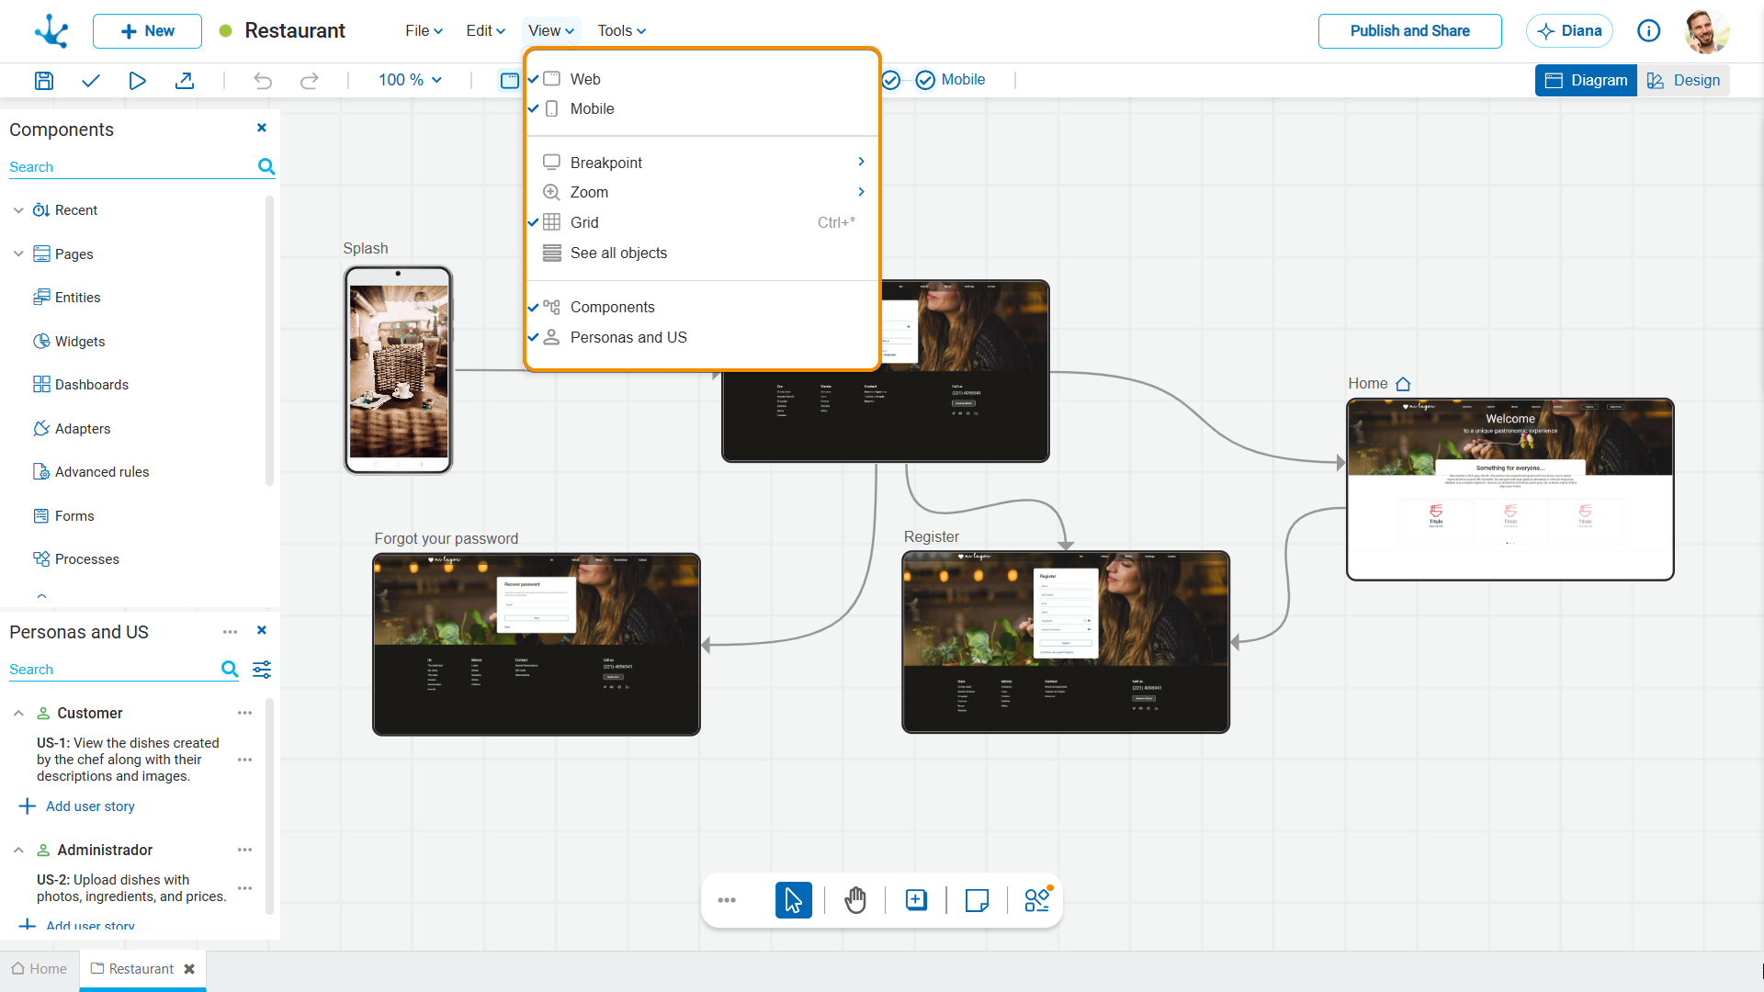This screenshot has height=992, width=1764.
Task: Collapse the Pages tree group
Action: click(x=18, y=254)
